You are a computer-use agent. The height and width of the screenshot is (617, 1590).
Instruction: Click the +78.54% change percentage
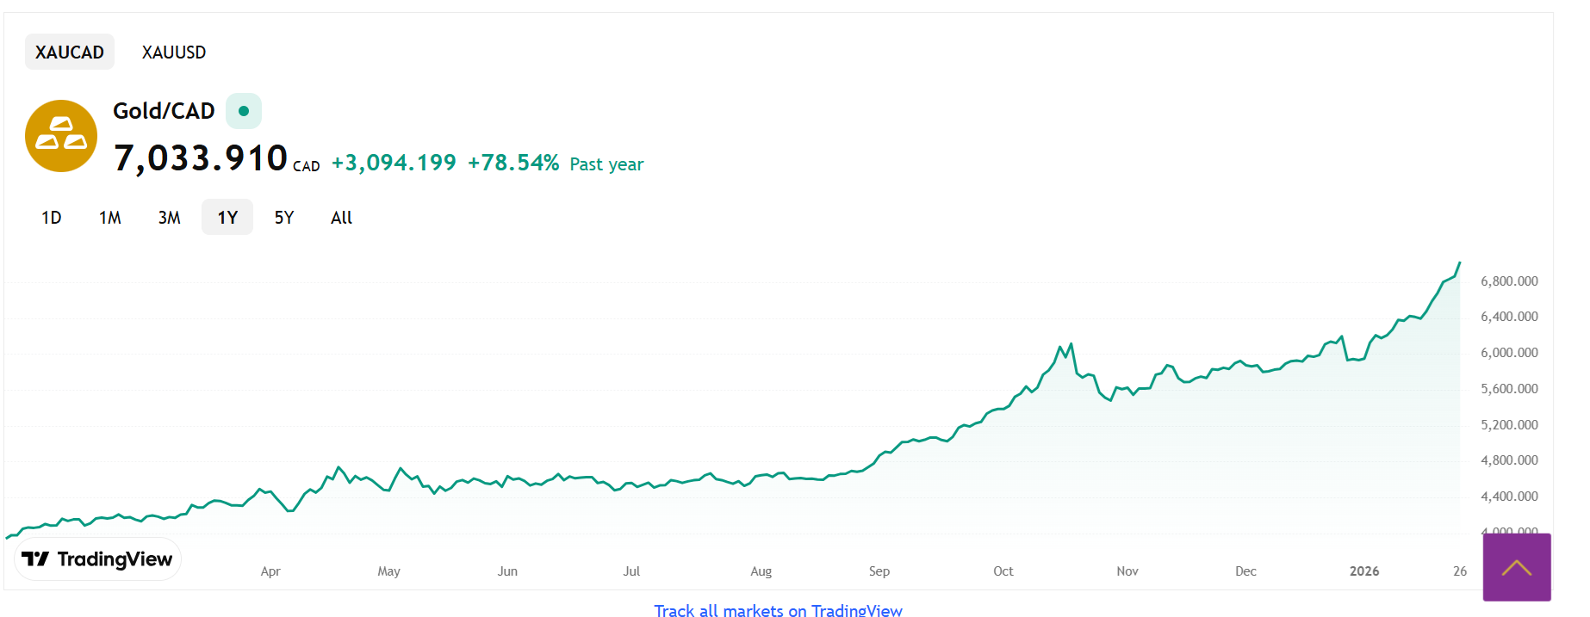coord(513,164)
